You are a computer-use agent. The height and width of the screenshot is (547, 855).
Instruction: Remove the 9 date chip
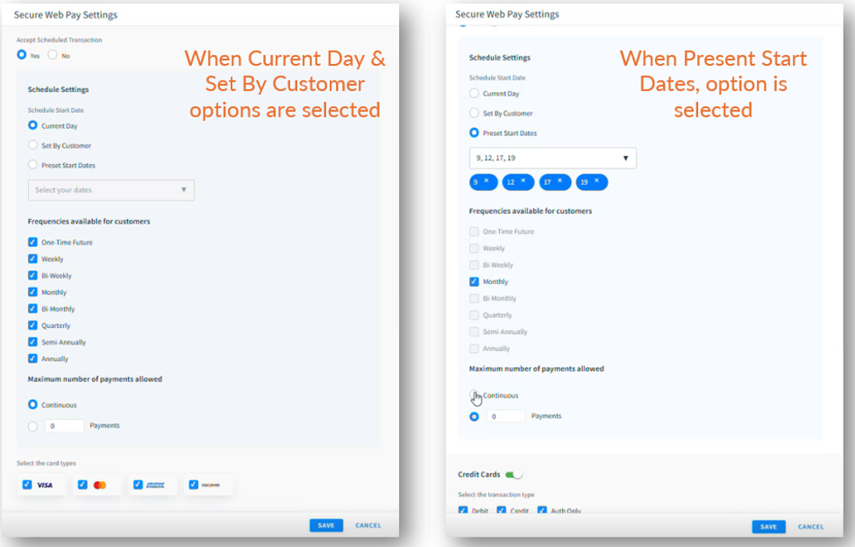(x=487, y=181)
